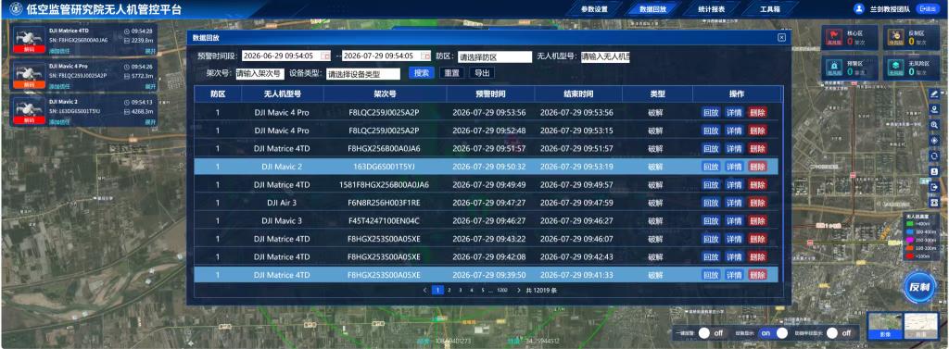
Task: Click the 预警区 zone icon
Action: [x=835, y=68]
